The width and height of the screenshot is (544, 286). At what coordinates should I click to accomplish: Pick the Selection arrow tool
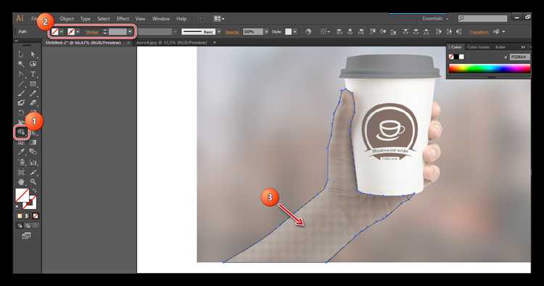point(21,54)
